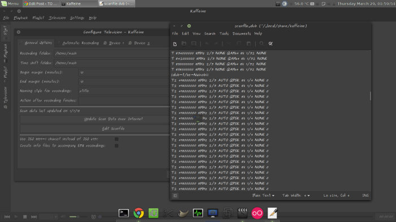The image size is (396, 222).
Task: Stop playback in Kaffeine
Action: tap(25, 217)
